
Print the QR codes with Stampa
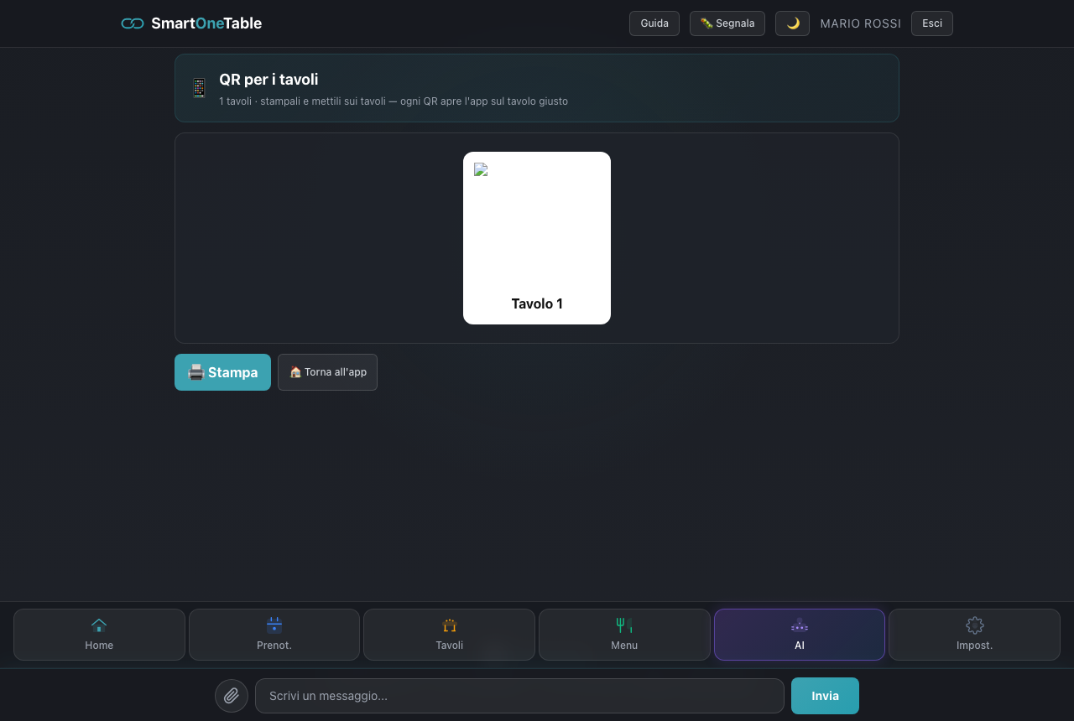tap(222, 372)
